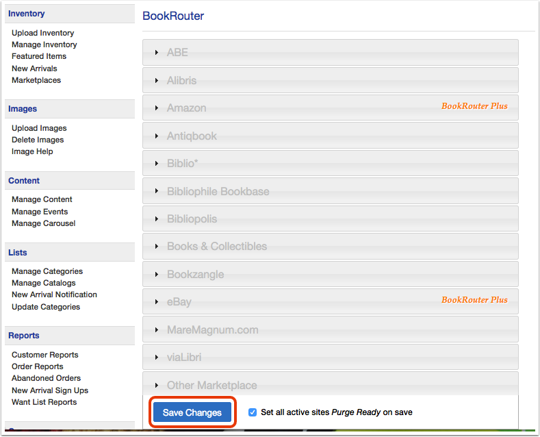Open the Manage Carousel link
Image resolution: width=540 pixels, height=437 pixels.
tap(43, 223)
